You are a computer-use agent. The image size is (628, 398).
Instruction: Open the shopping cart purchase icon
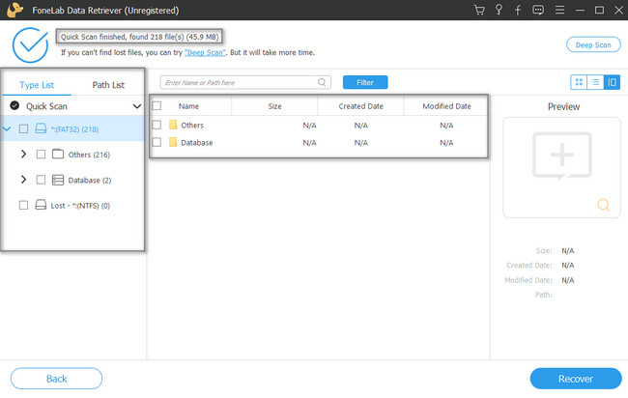point(479,10)
